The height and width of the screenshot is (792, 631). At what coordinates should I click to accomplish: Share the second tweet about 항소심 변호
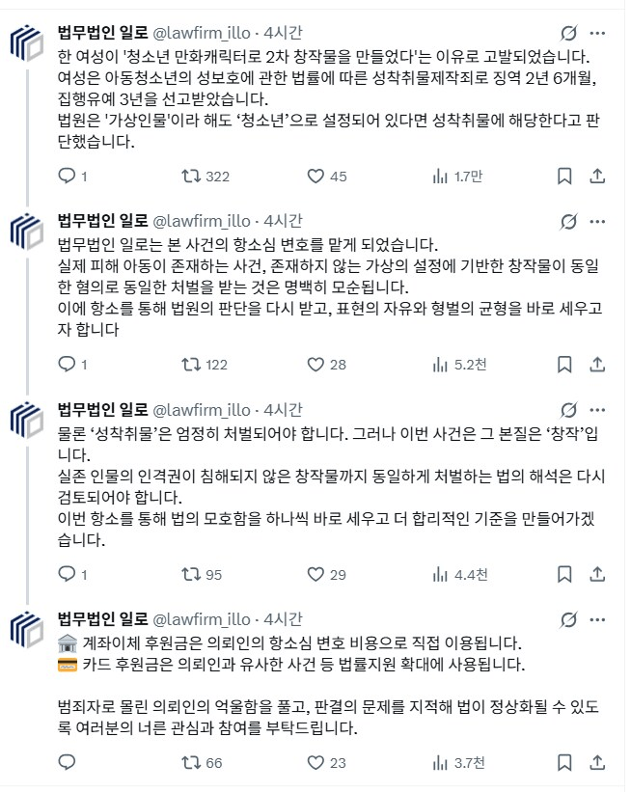click(598, 364)
